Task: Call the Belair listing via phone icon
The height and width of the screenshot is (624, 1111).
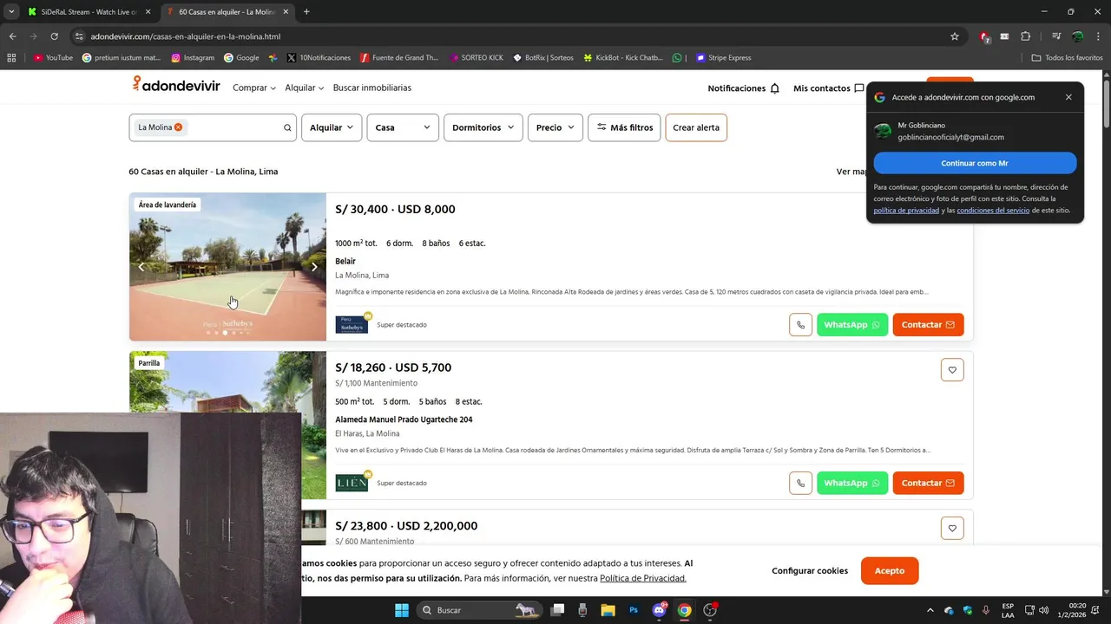Action: [x=800, y=325]
